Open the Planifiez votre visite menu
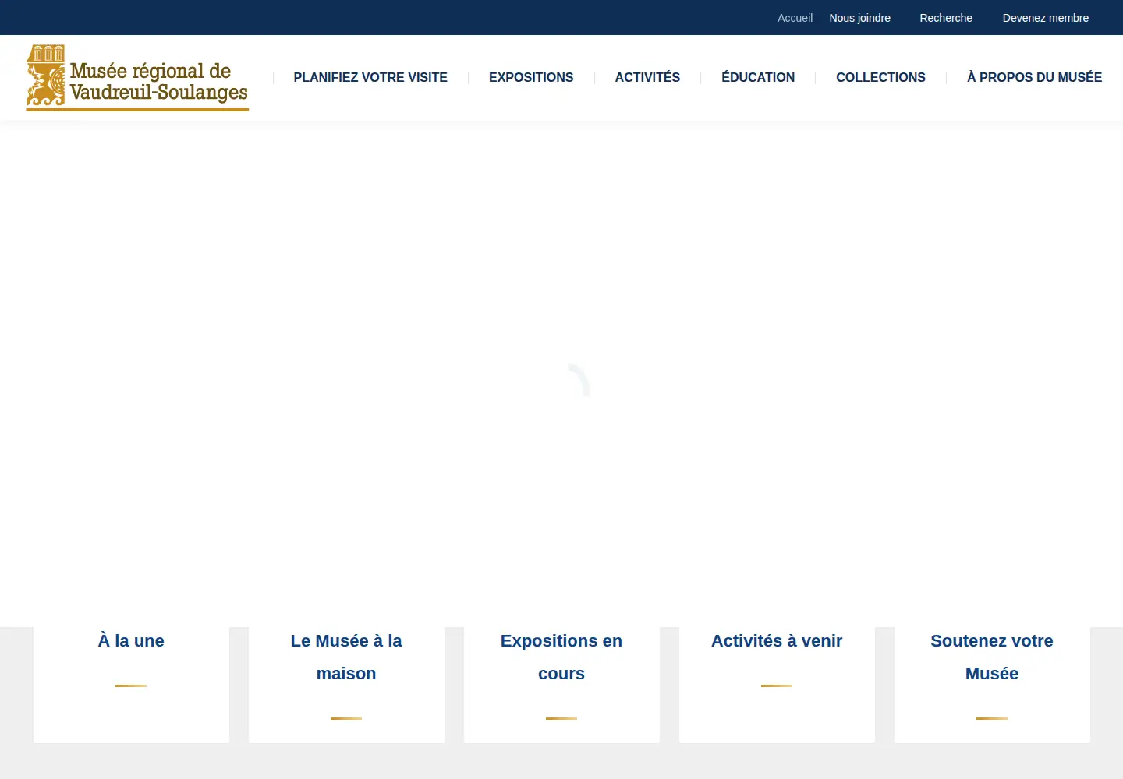Screen dimensions: 1123x779 (x=370, y=77)
